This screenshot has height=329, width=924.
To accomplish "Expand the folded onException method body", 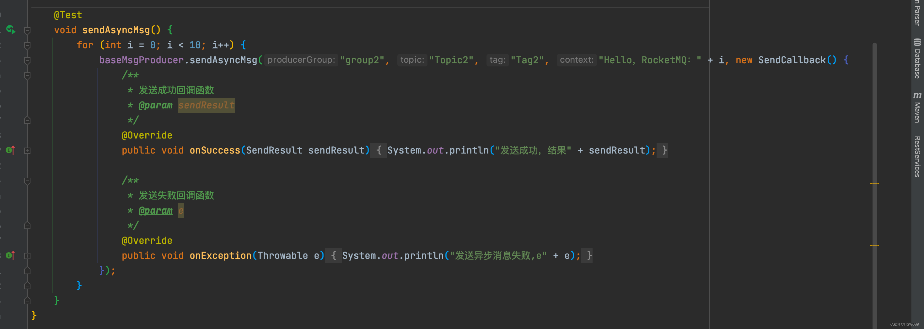I will point(27,256).
